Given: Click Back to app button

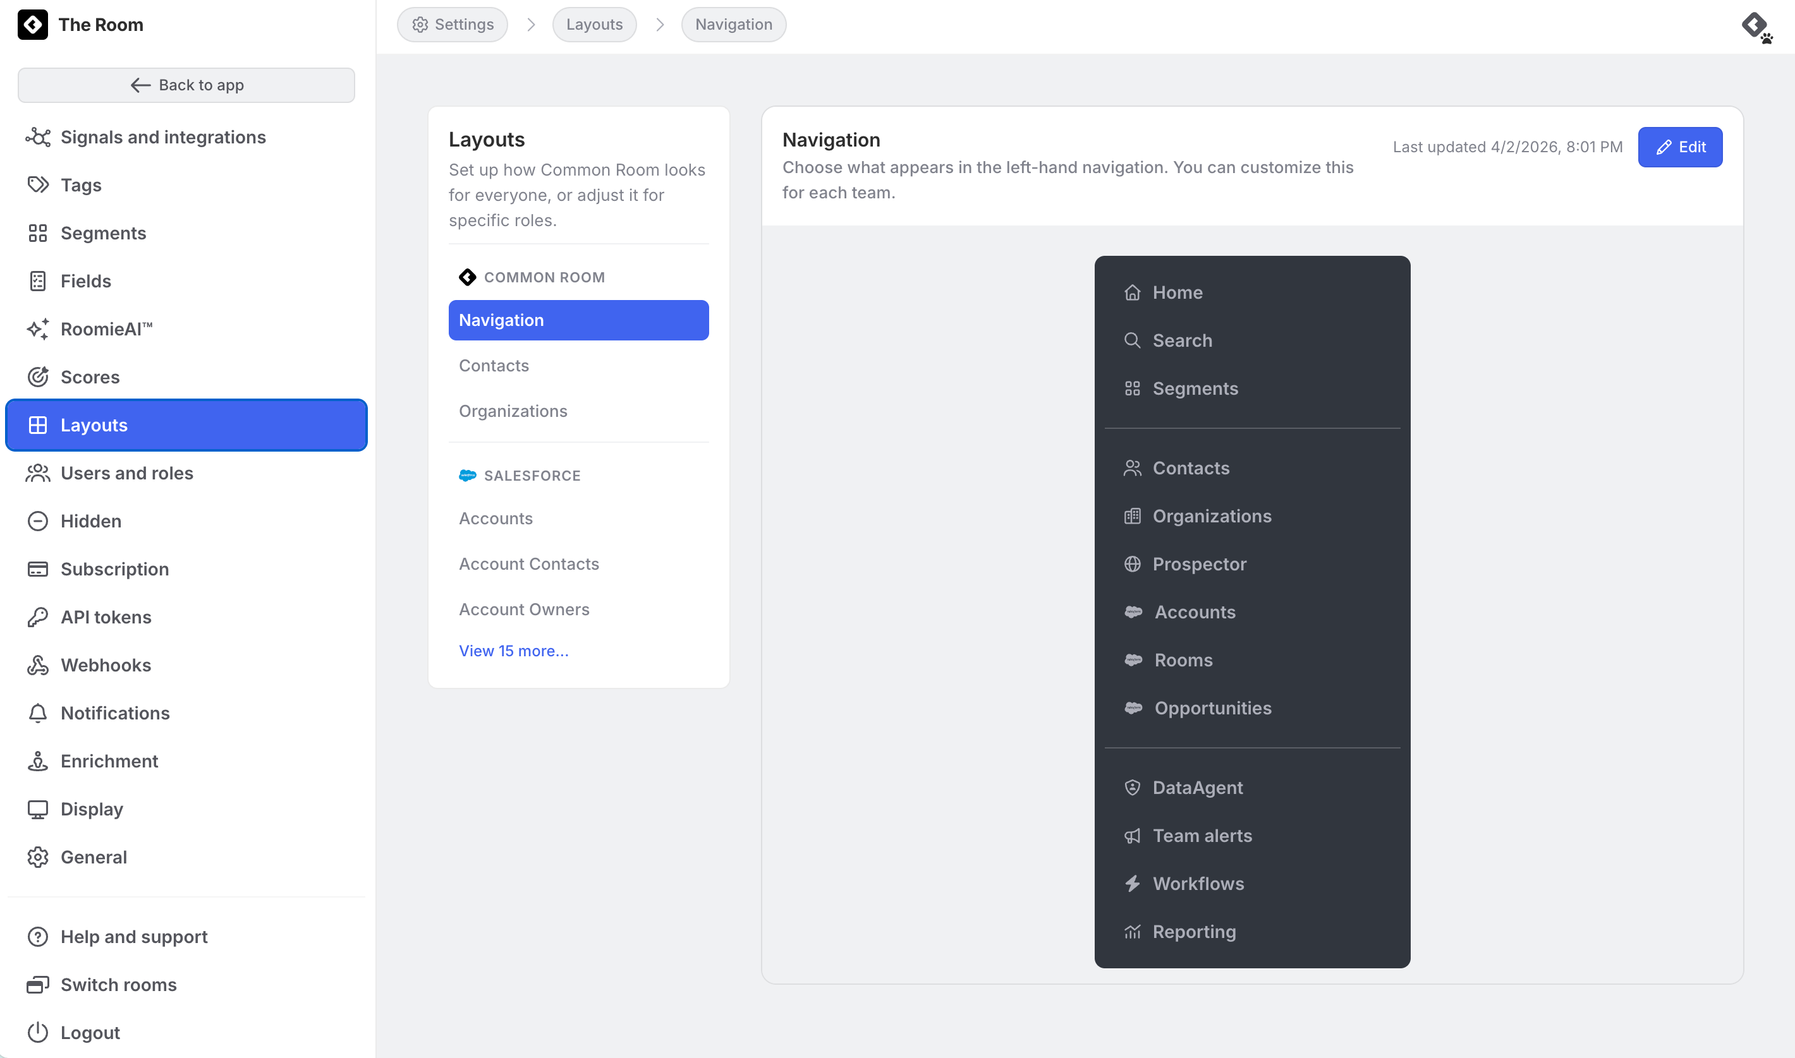Looking at the screenshot, I should (x=186, y=85).
